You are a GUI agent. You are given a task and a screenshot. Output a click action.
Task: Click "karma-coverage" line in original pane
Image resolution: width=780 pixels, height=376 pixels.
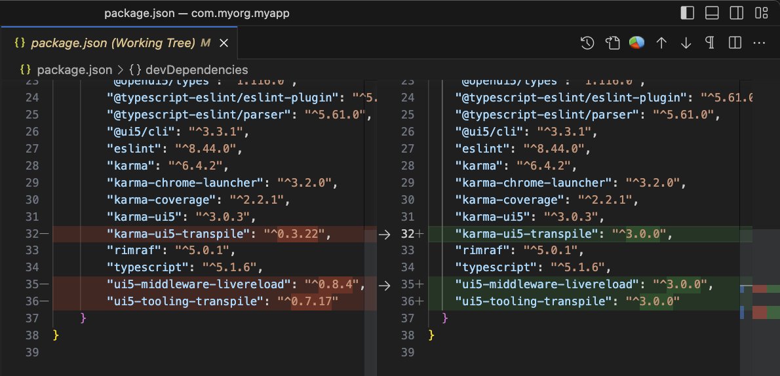pyautogui.click(x=198, y=200)
